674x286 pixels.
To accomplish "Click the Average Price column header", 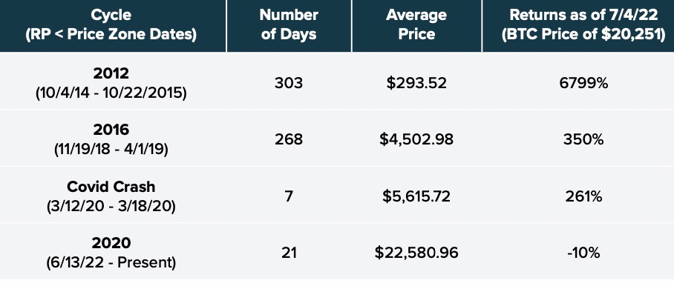I will point(416,25).
